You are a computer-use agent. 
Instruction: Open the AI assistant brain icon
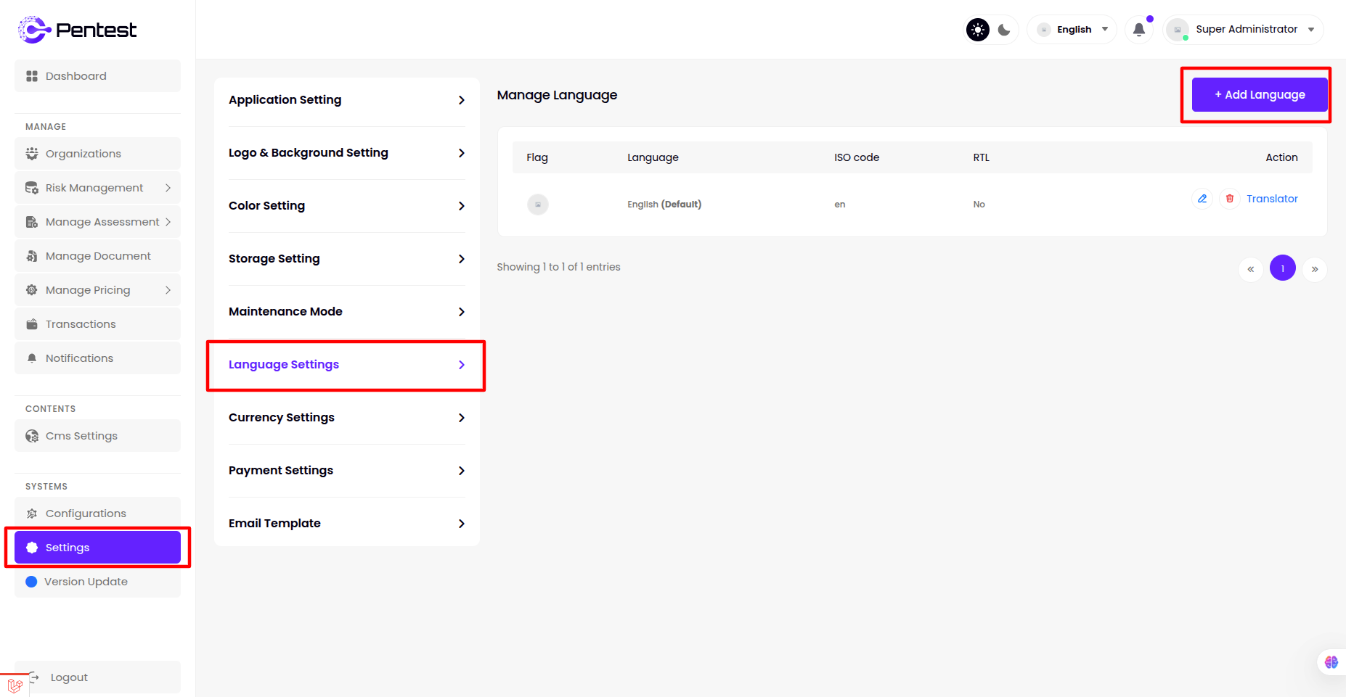(x=1331, y=661)
